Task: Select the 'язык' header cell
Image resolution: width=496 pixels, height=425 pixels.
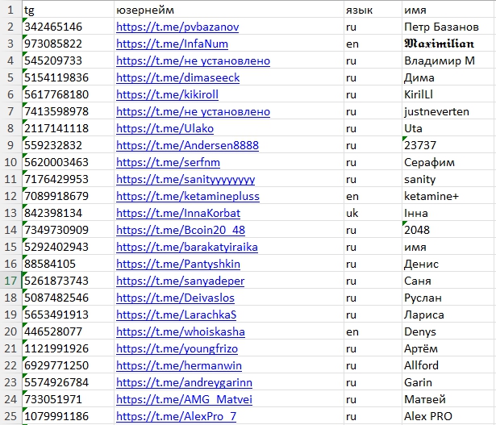Action: click(373, 10)
